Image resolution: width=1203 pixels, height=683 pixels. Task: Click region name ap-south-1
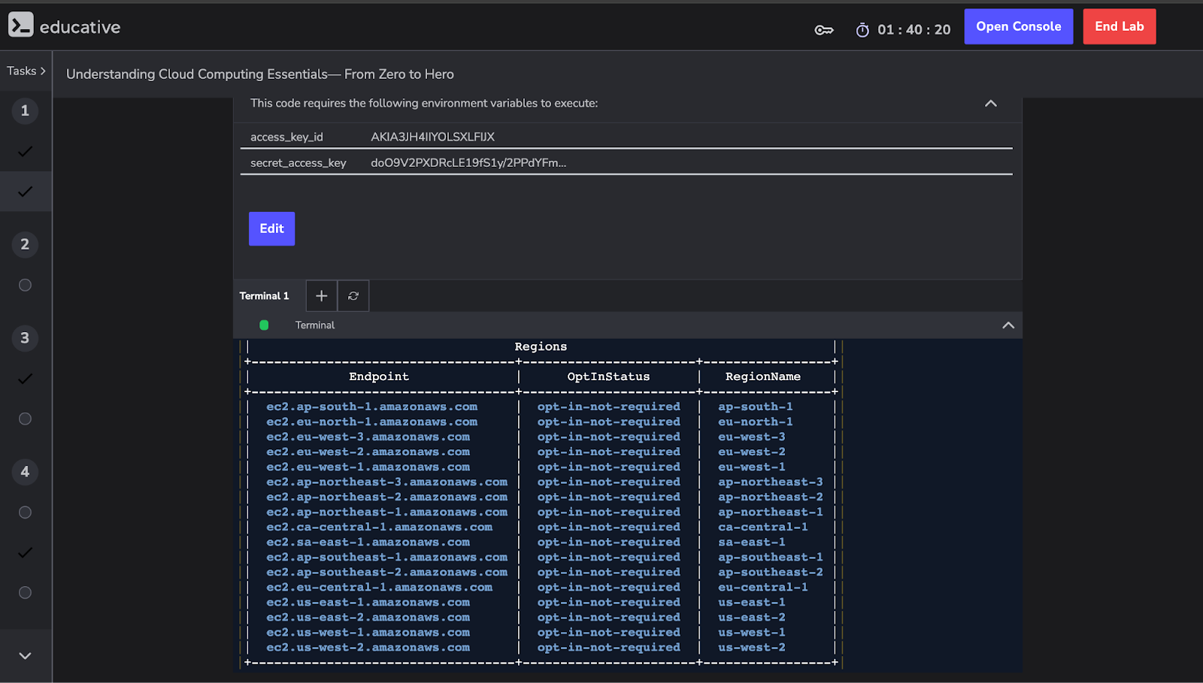[x=756, y=407]
